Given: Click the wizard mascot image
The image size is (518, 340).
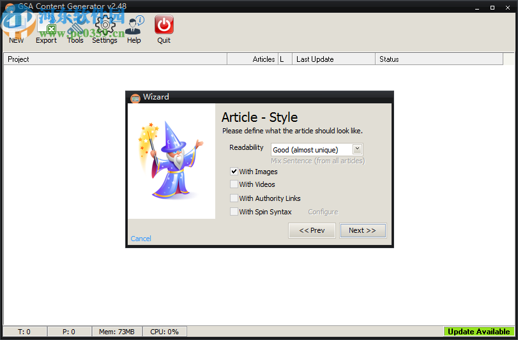Looking at the screenshot, I should pos(171,160).
